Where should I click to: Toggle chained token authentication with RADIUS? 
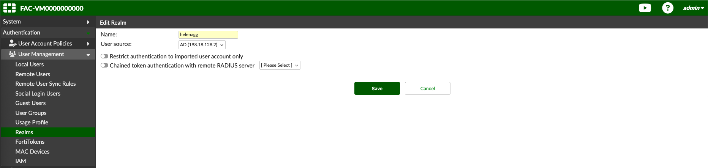pyautogui.click(x=104, y=65)
